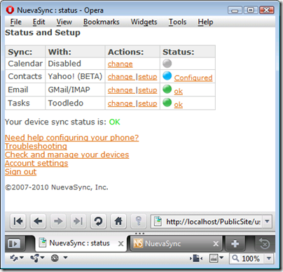The image size is (283, 272).
Task: Expand the address bar history dropdown
Action: tap(268, 221)
